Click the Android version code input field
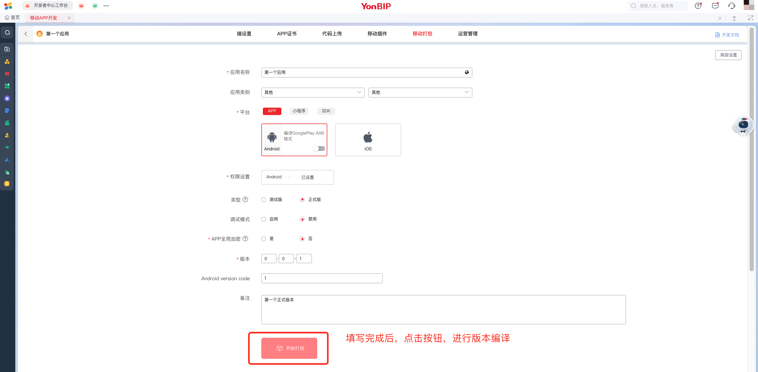 tap(322, 278)
